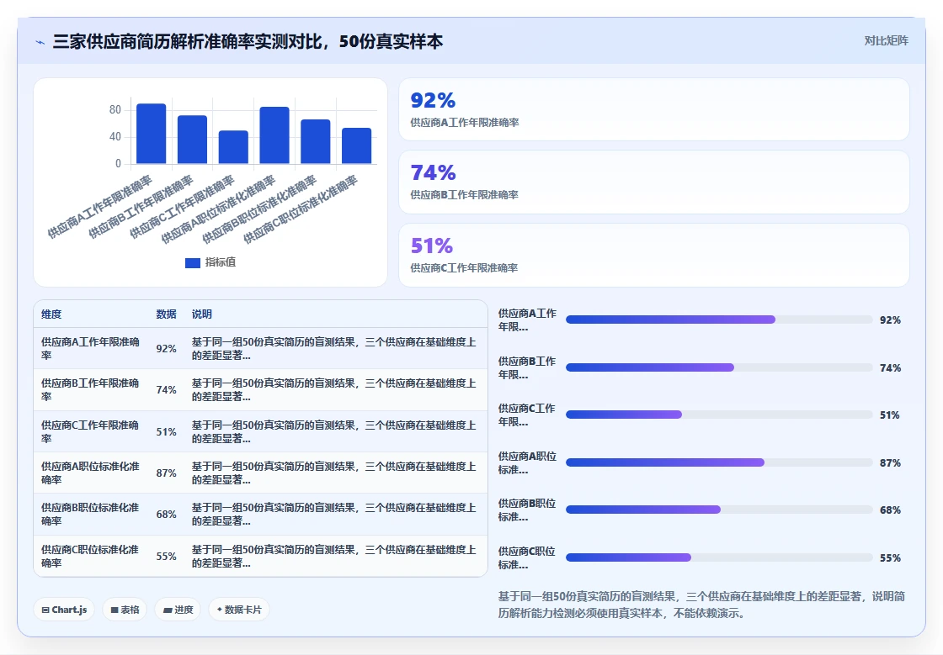The image size is (943, 655).
Task: Click the 表格 chip
Action: tap(125, 610)
